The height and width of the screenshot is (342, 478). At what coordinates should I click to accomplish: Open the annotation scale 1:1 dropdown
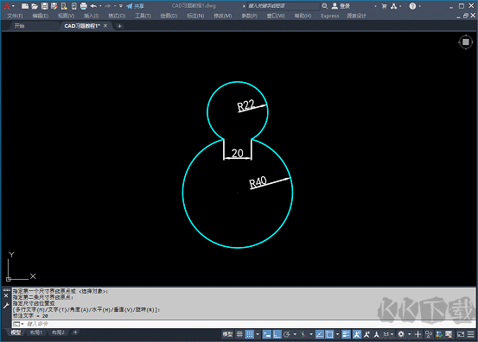pos(388,334)
